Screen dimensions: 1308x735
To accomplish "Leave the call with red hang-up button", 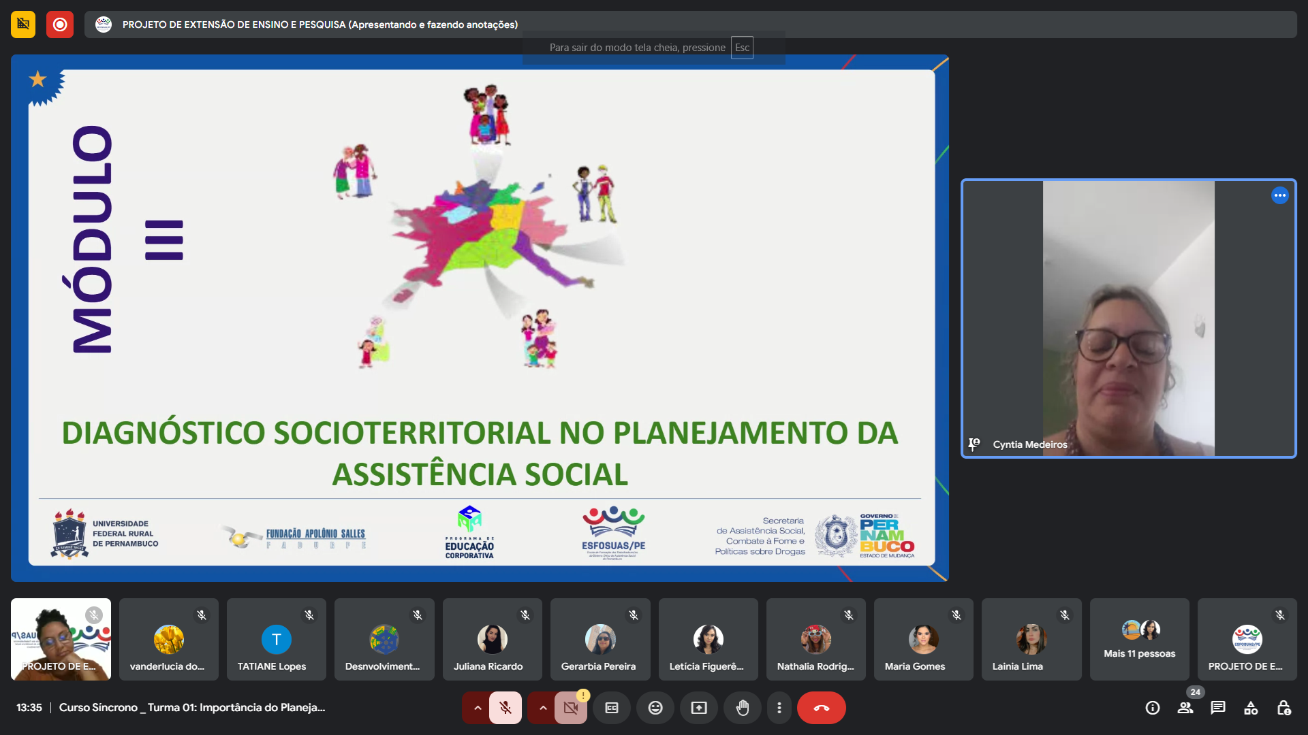I will point(822,708).
